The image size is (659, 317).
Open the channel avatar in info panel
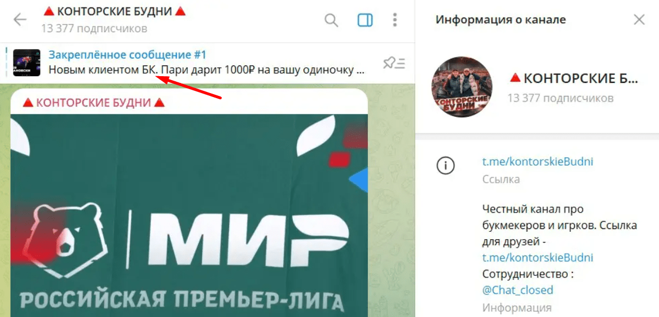[462, 87]
